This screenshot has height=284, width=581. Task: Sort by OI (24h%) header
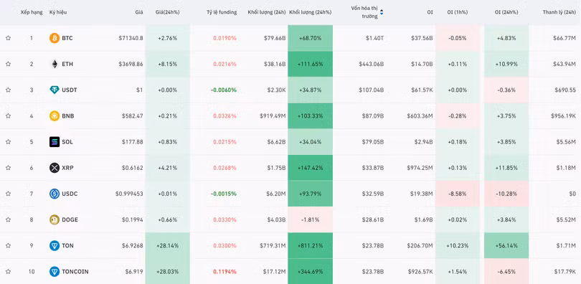click(x=506, y=12)
